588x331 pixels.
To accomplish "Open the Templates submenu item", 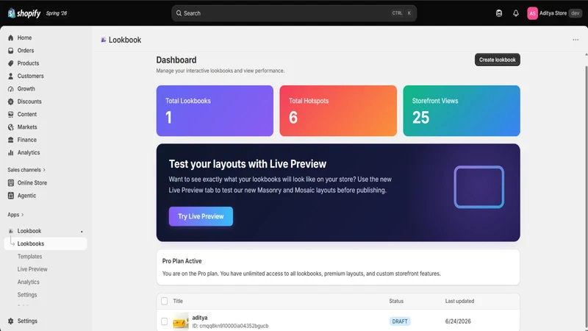I will 29,256.
